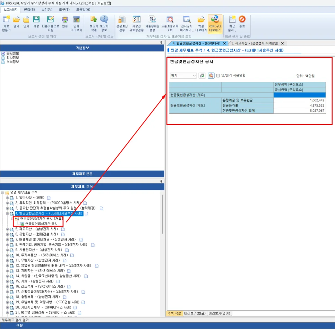335x329 pixels.
Task: Close the 4. 현금및현금성자산 tab
Action: click(x=224, y=43)
